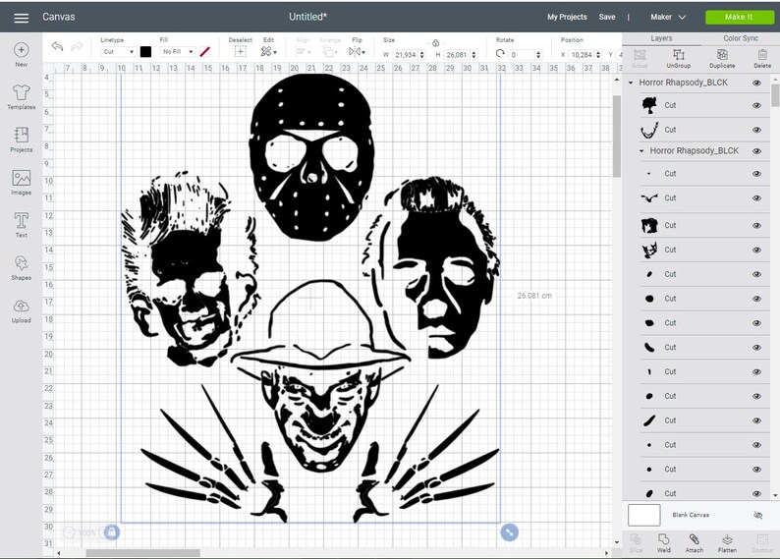Open the Flip options

tap(357, 52)
